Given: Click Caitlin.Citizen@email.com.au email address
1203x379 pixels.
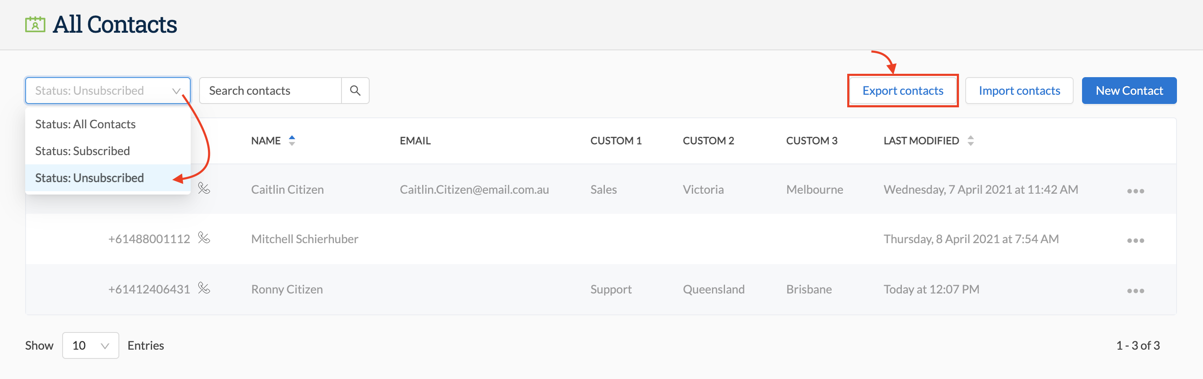Looking at the screenshot, I should [x=475, y=189].
